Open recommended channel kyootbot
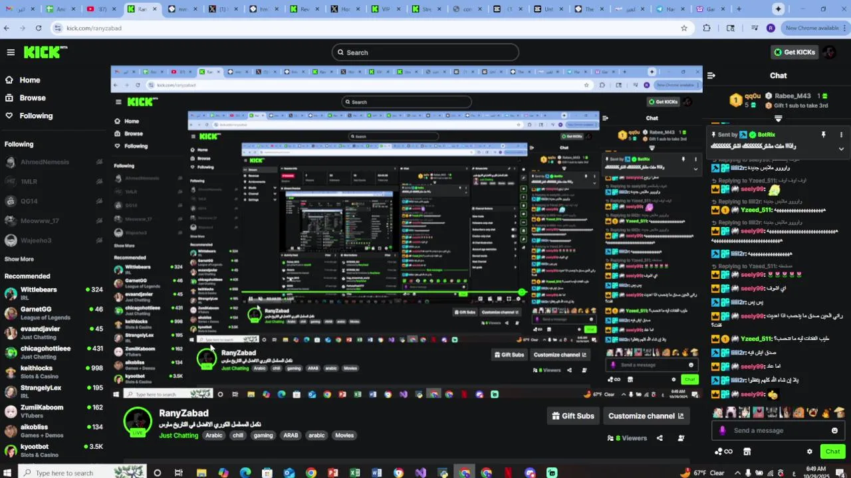This screenshot has height=478, width=851. [x=52, y=450]
